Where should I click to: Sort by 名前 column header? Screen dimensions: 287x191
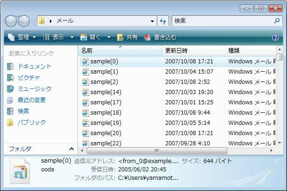pyautogui.click(x=120, y=51)
